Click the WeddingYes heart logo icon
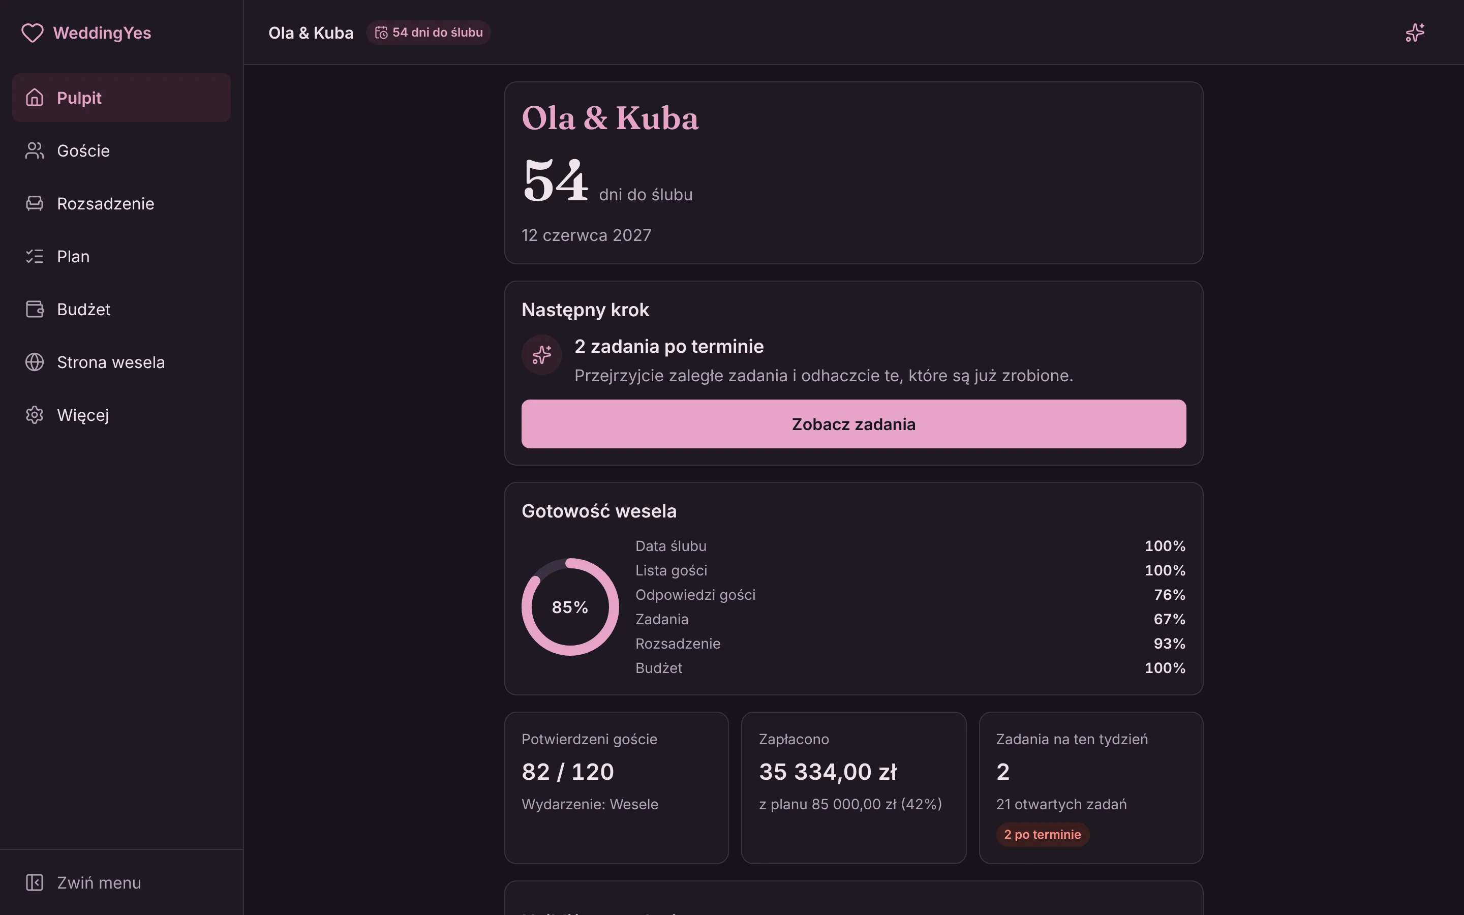The height and width of the screenshot is (915, 1464). coord(32,33)
